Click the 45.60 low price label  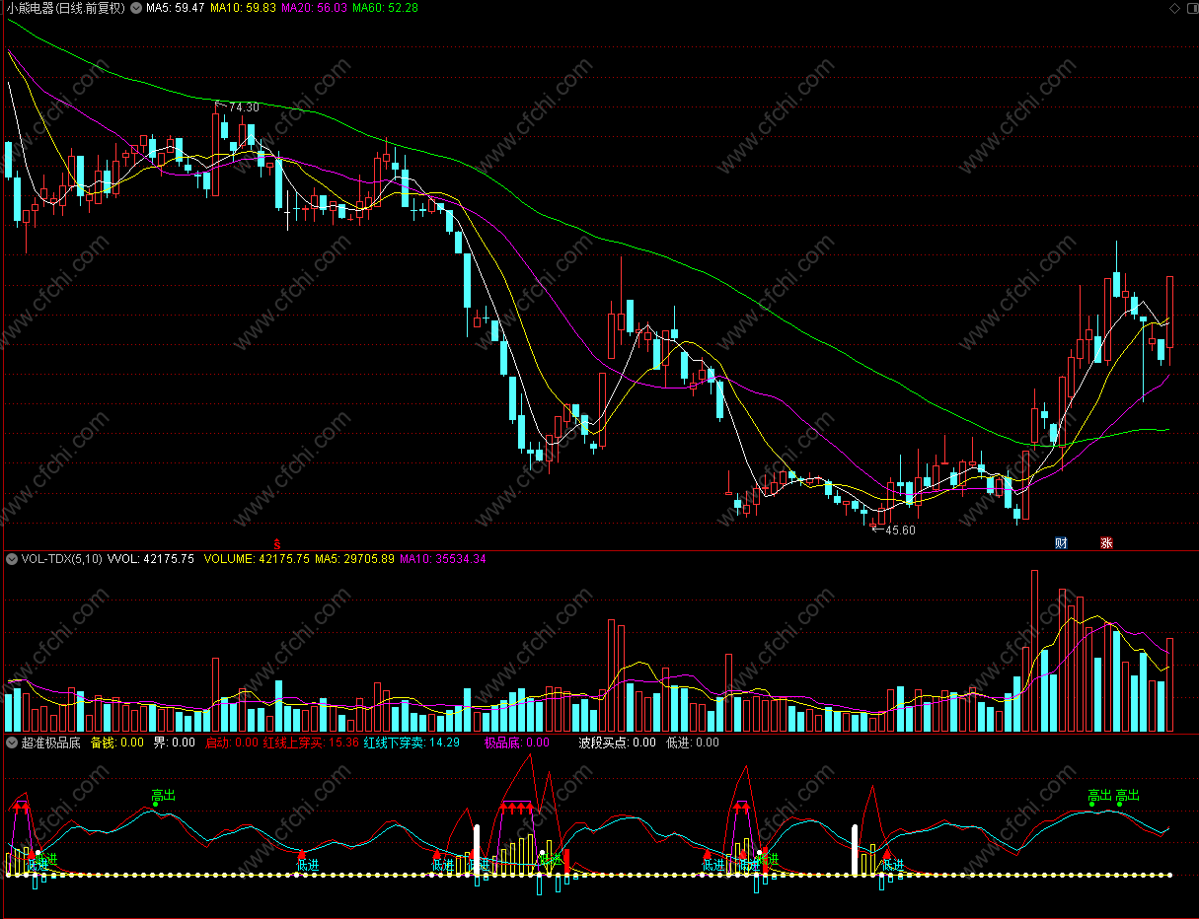tap(899, 530)
